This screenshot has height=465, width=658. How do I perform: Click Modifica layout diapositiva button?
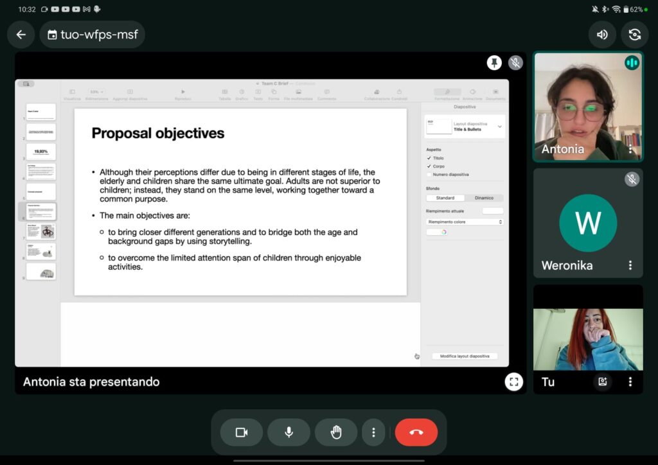(x=465, y=356)
